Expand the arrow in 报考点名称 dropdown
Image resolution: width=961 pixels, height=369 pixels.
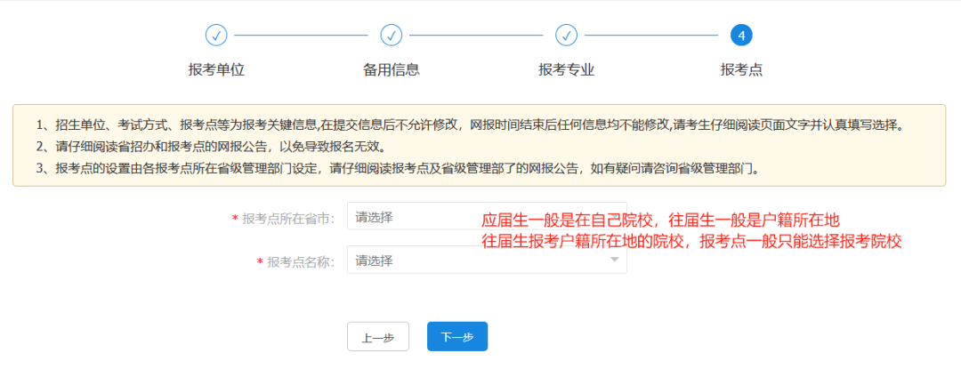614,261
